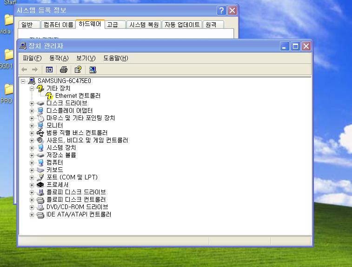The height and width of the screenshot is (267, 352).
Task: Click the icon for 플로피 디스크 컨트롤러
Action: click(40, 200)
